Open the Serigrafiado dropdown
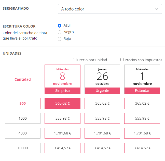 110,9
